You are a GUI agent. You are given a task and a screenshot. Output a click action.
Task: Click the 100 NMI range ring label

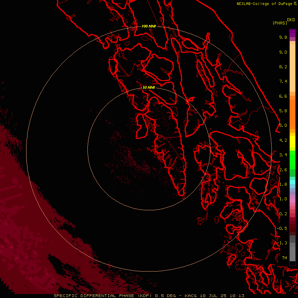(149, 26)
